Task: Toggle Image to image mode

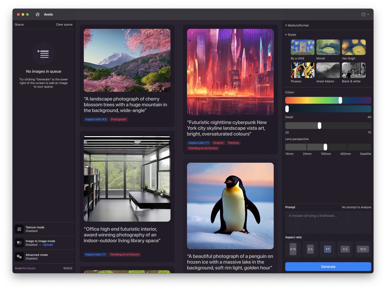Action: 43,243
